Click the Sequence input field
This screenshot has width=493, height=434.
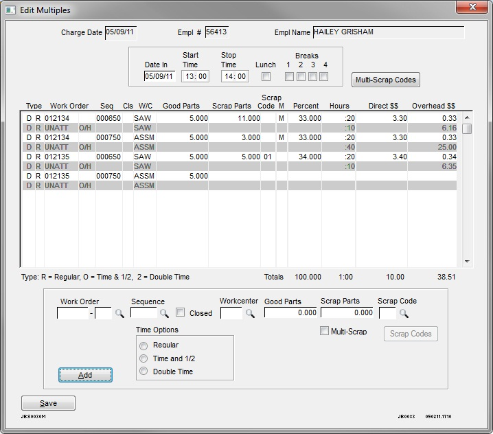(144, 313)
